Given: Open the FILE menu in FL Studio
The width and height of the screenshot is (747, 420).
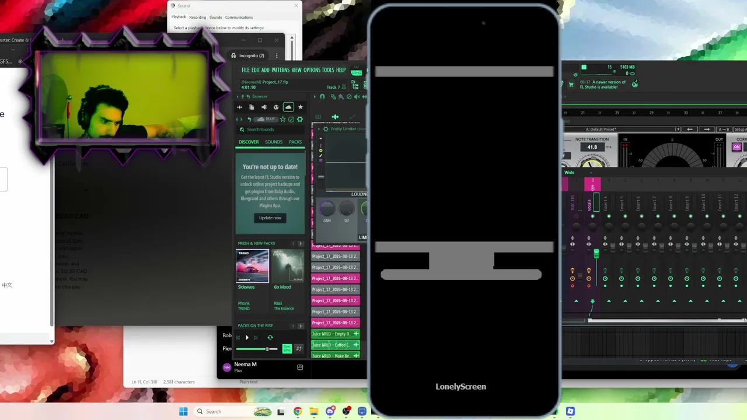Looking at the screenshot, I should click(246, 70).
